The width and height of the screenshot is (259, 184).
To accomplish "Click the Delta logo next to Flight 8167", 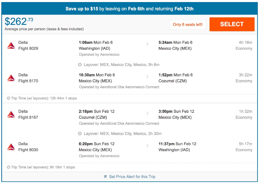I will pyautogui.click(x=11, y=114).
